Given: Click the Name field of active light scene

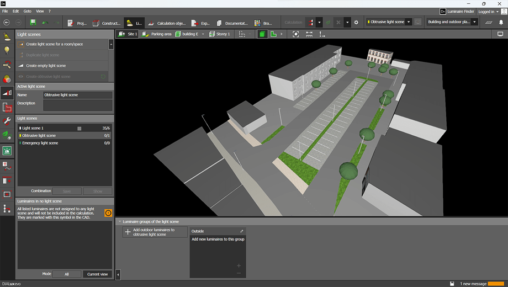Looking at the screenshot, I should point(77,95).
